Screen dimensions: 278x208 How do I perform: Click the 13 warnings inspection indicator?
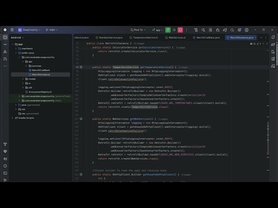point(253,44)
